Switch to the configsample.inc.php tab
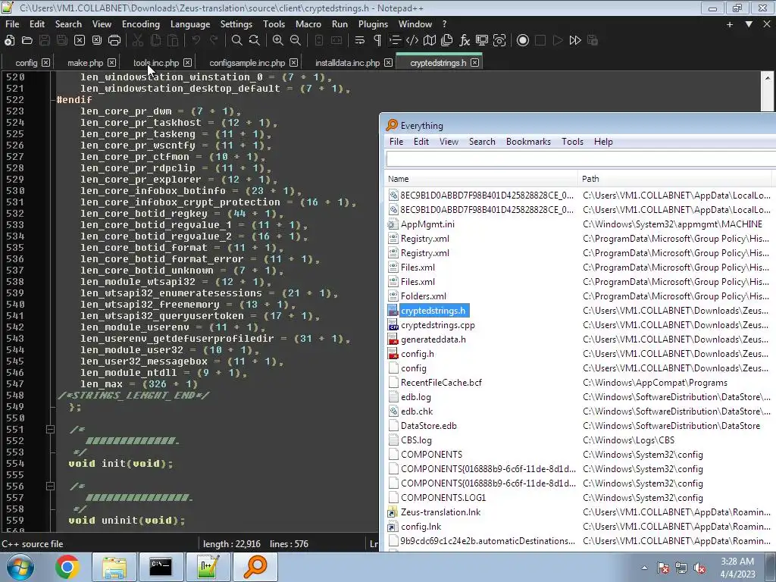The height and width of the screenshot is (582, 776). 247,63
